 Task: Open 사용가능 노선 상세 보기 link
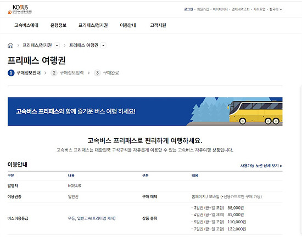[261, 166]
